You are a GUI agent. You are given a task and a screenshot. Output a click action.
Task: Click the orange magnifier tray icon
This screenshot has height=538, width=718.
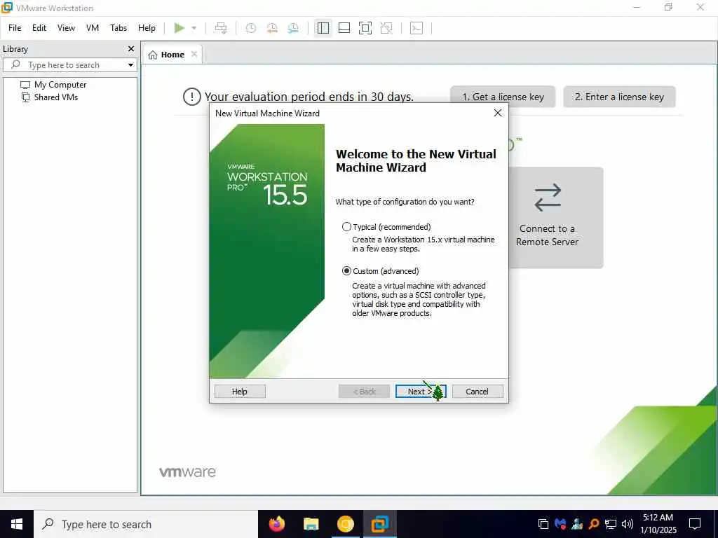point(594,524)
